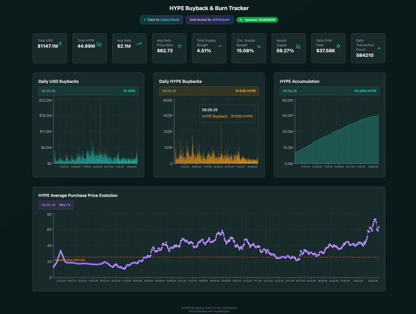This screenshot has height=314, width=416.
Task: Click the Daily HYPE Buybacks chart heading
Action: tap(180, 81)
